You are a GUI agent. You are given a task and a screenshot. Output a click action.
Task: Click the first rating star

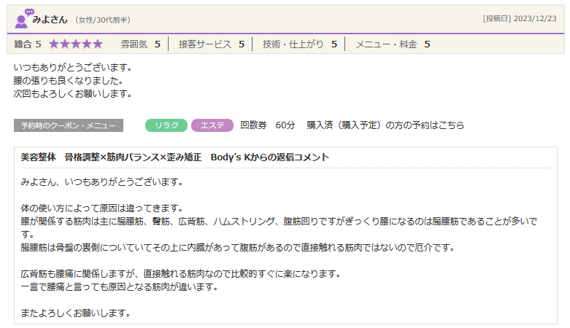click(55, 44)
